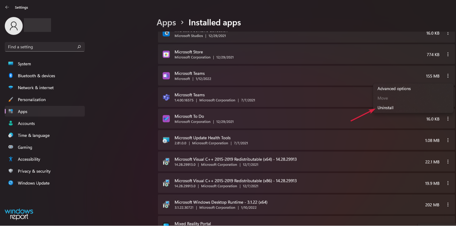Click the Privacy shield icon
The image size is (456, 226).
[11, 171]
